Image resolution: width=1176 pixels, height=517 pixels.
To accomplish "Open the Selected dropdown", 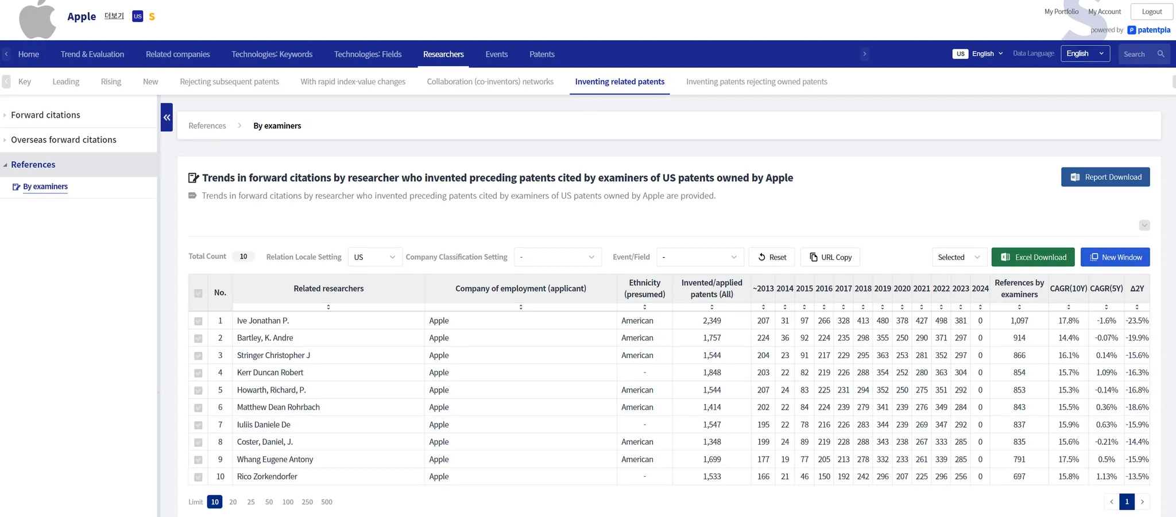I will (x=959, y=257).
